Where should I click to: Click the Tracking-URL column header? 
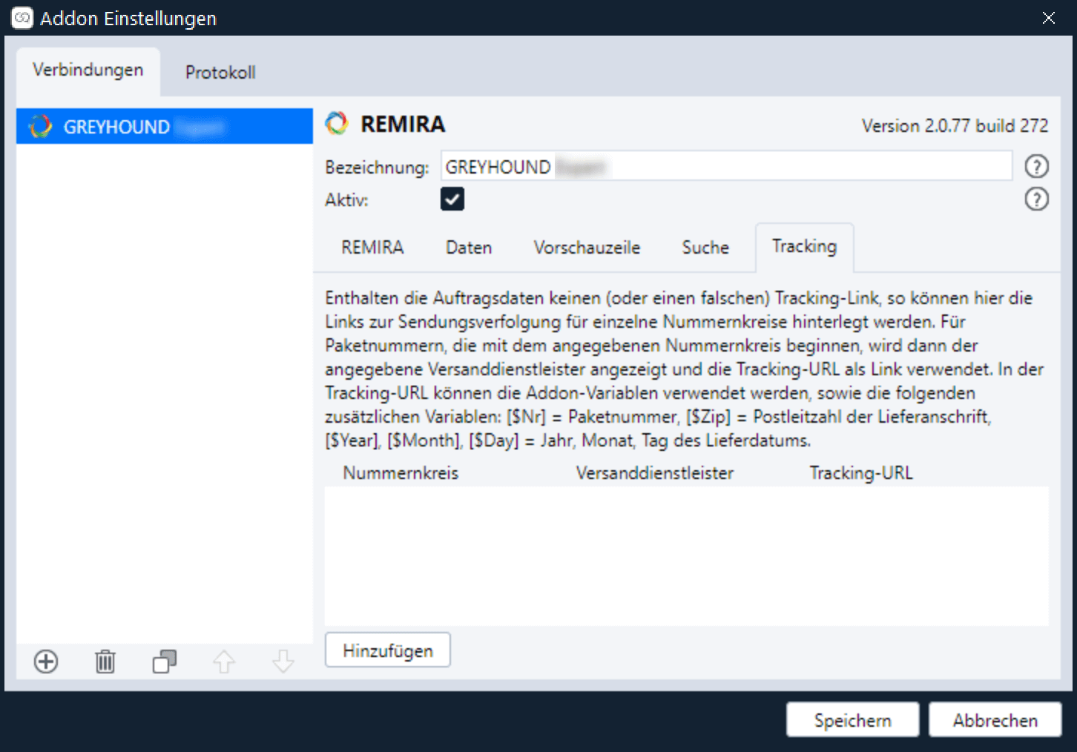click(x=861, y=473)
